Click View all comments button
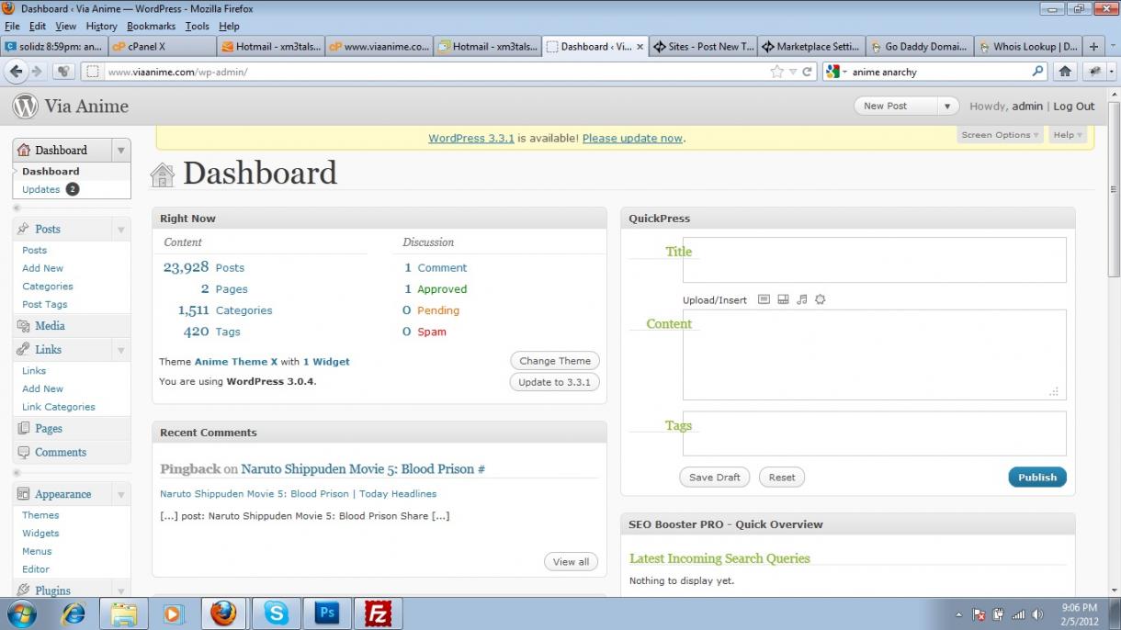This screenshot has height=630, width=1121. tap(571, 562)
